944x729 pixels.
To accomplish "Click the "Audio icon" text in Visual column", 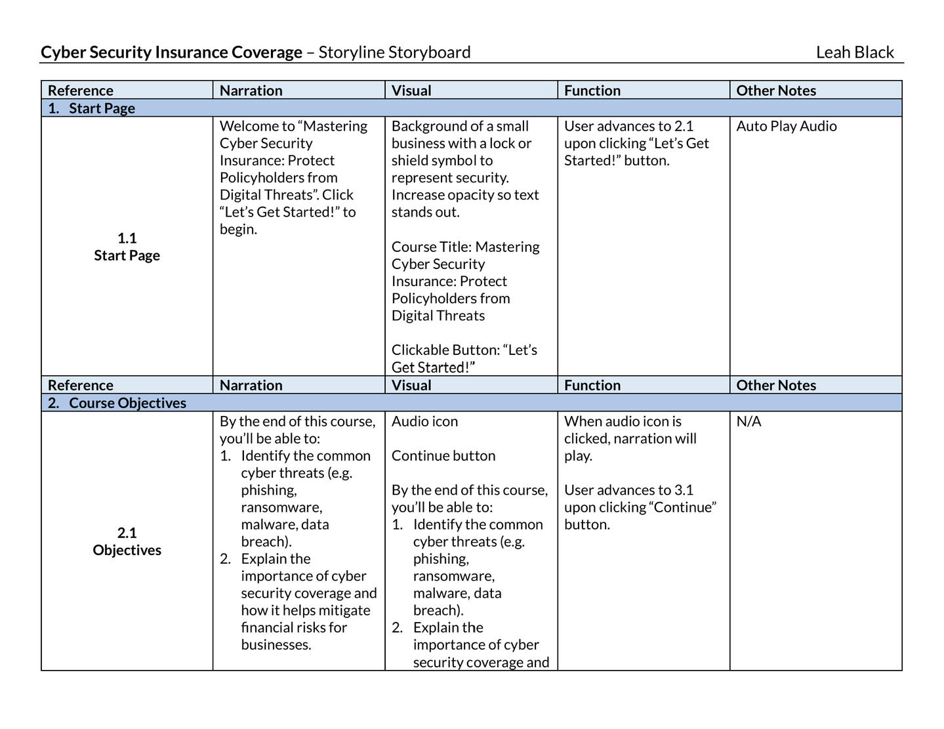I will pyautogui.click(x=424, y=421).
